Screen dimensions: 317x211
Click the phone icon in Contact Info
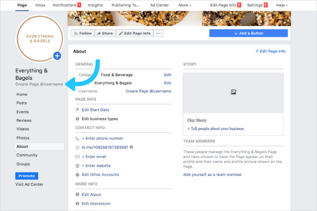[x=77, y=138]
